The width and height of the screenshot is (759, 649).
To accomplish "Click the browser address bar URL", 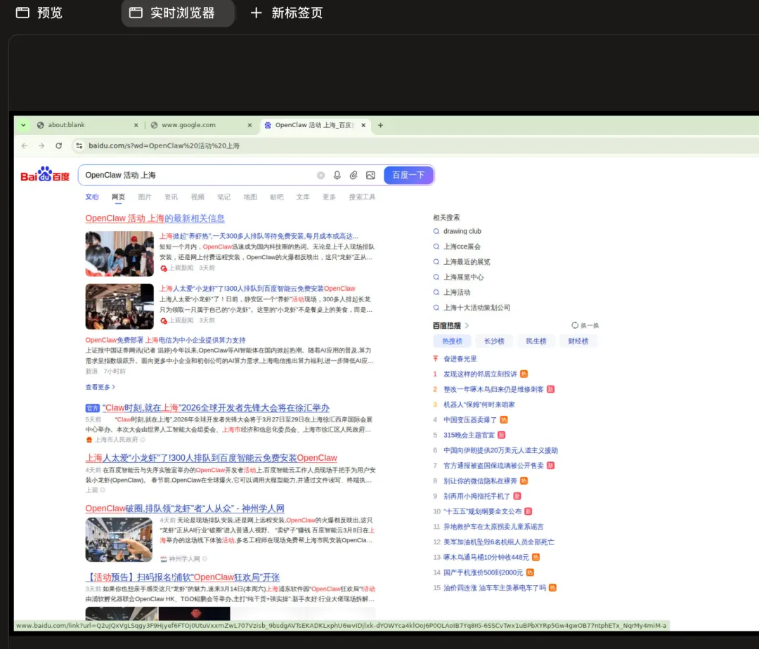I will coord(164,145).
